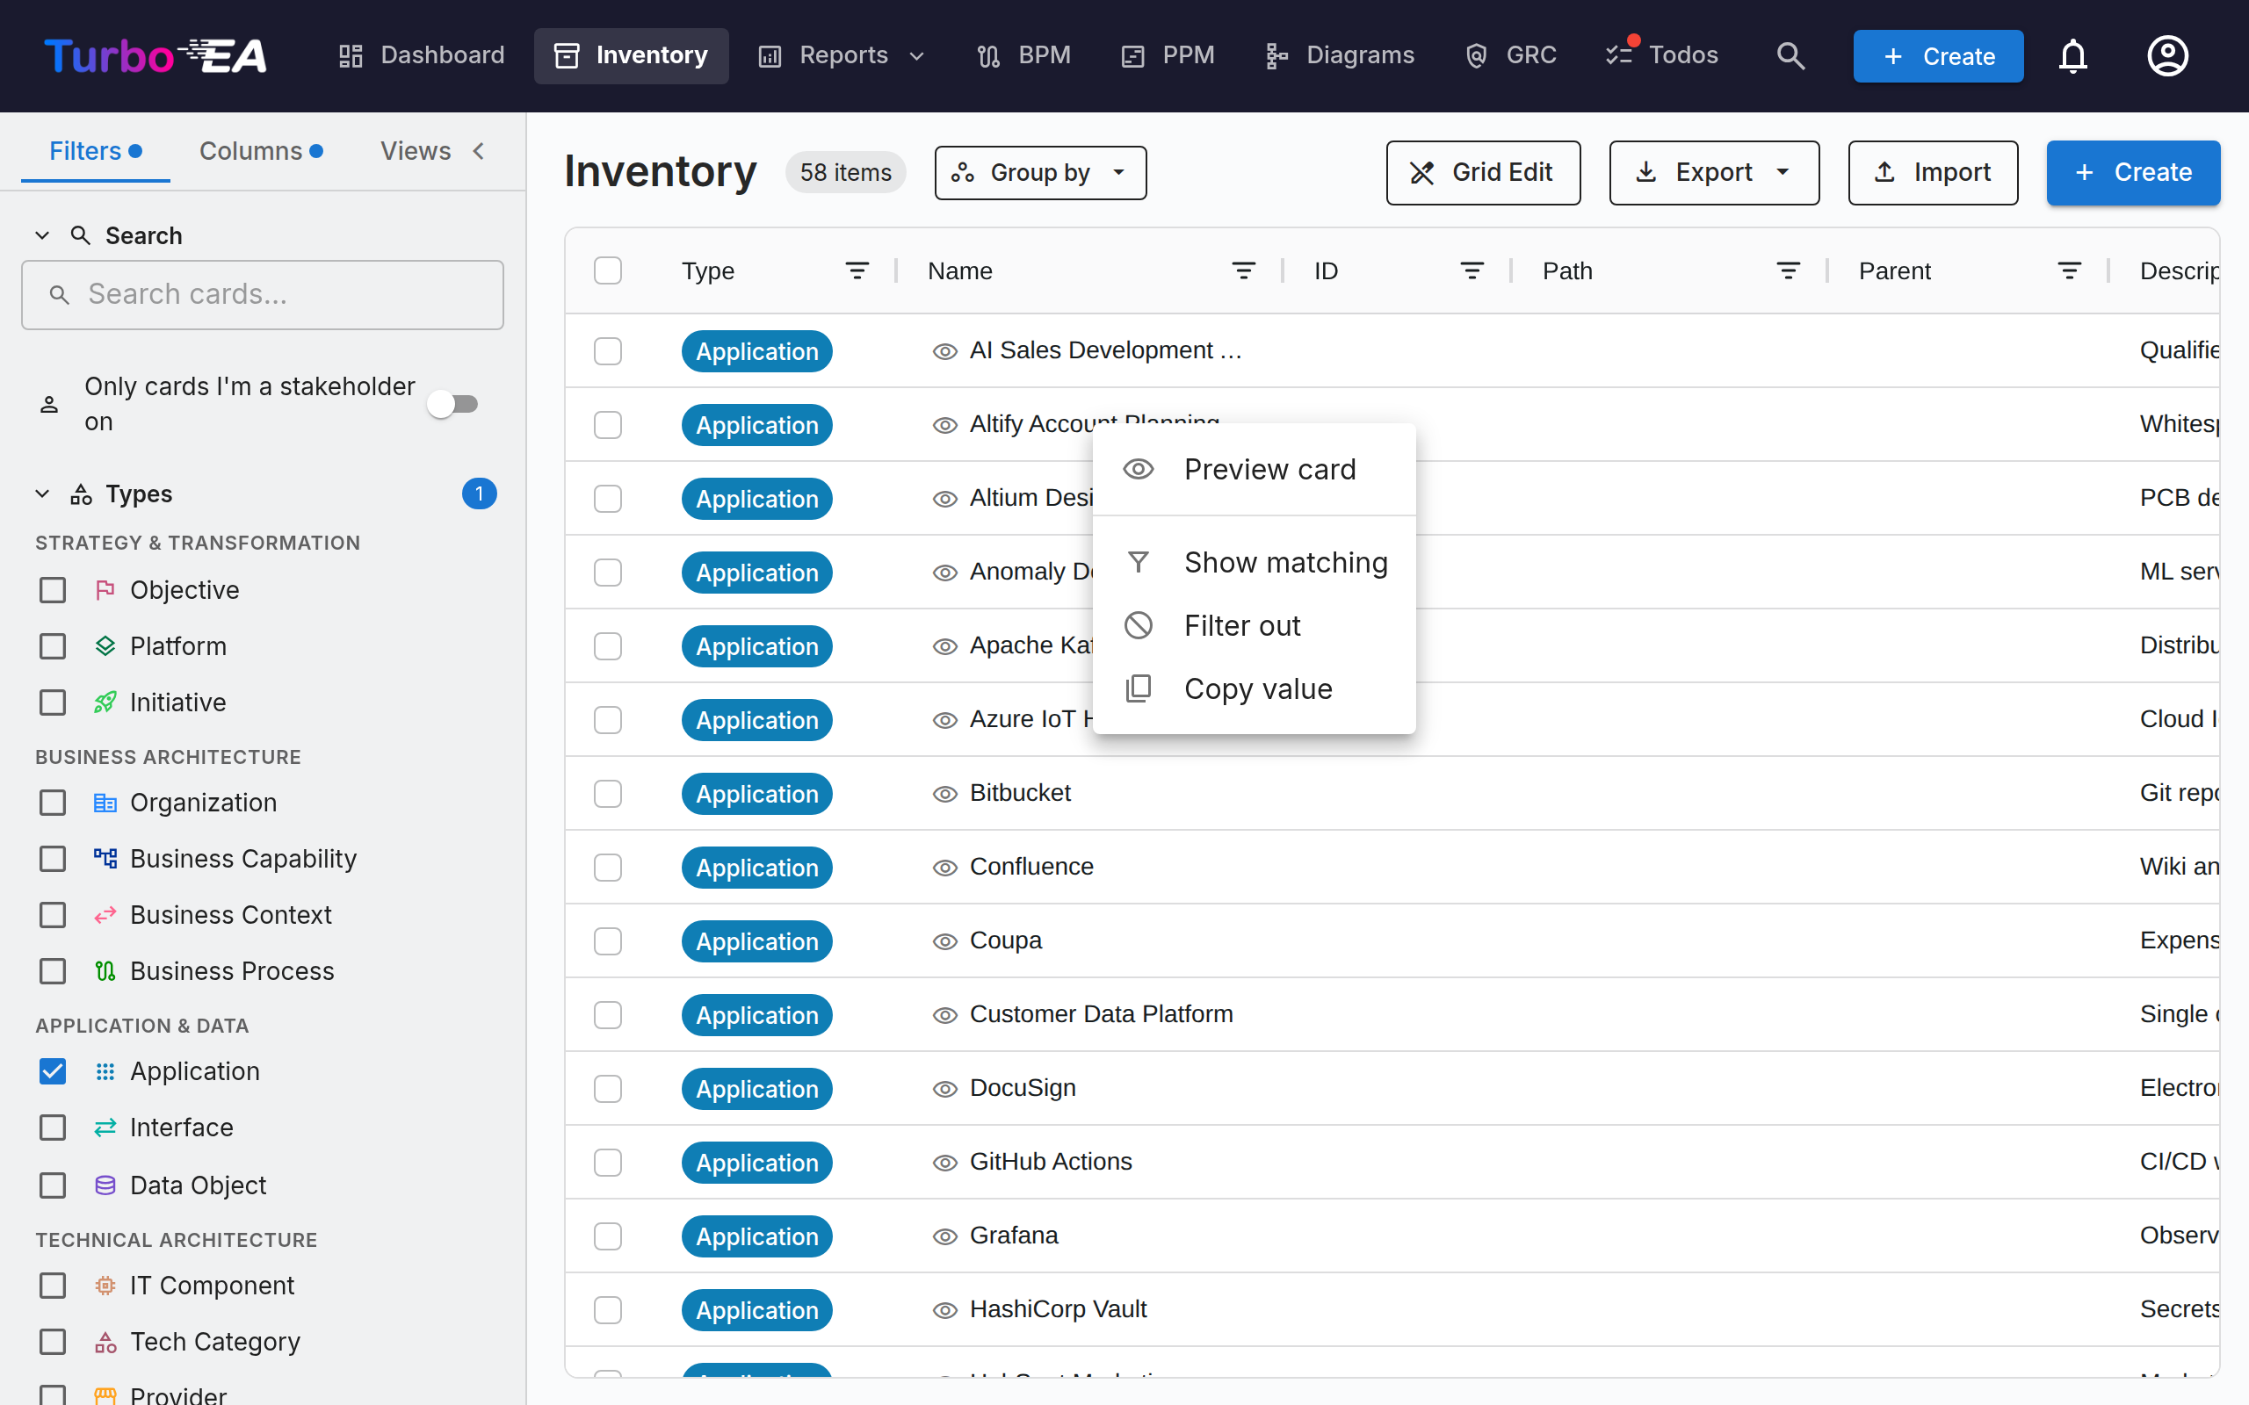Open Path column filter icon
Screen dimensions: 2249x1405
click(x=1788, y=270)
